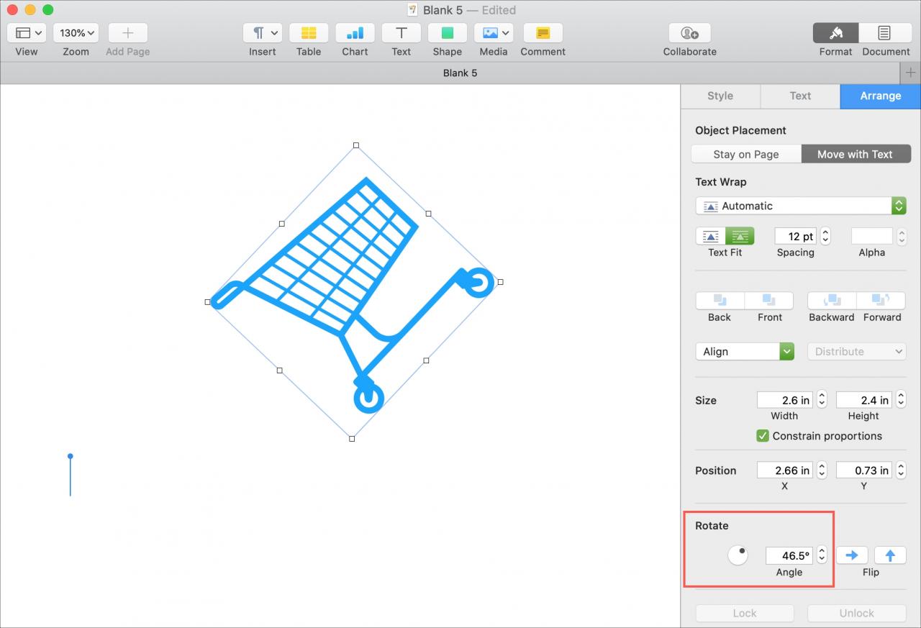Image resolution: width=921 pixels, height=628 pixels.
Task: Add a Comment
Action: [x=543, y=33]
